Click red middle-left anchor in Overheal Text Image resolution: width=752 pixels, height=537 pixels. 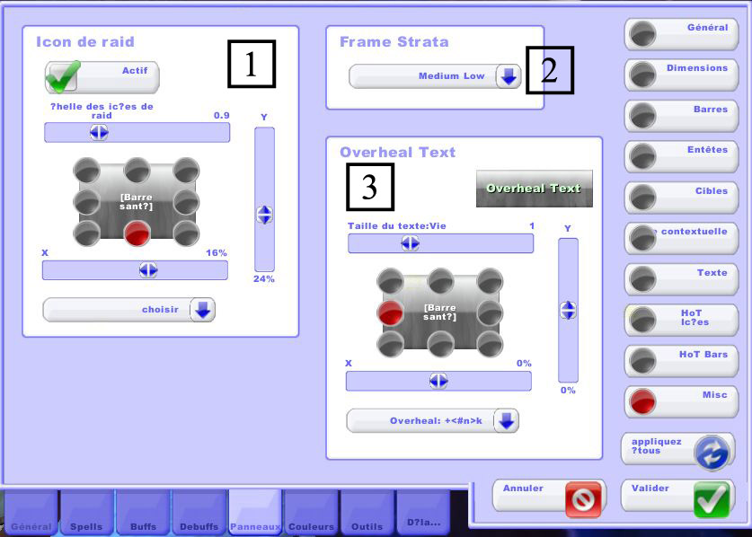point(391,313)
